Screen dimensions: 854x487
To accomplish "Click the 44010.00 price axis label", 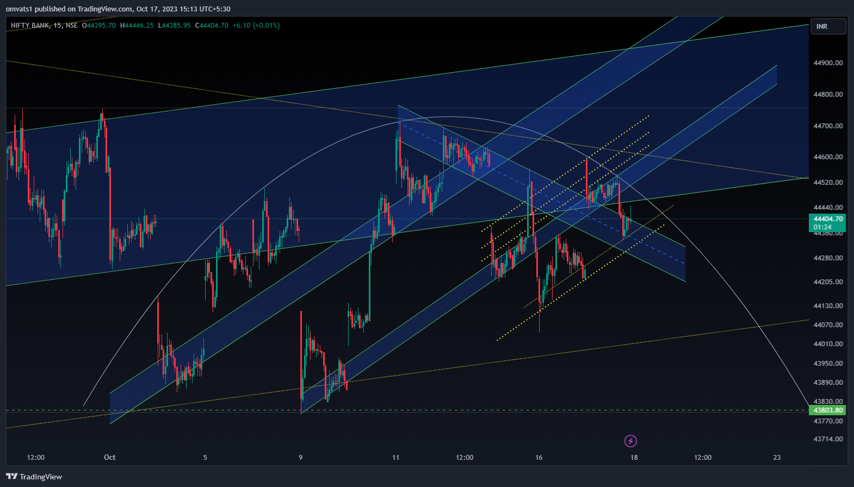I will [x=828, y=344].
